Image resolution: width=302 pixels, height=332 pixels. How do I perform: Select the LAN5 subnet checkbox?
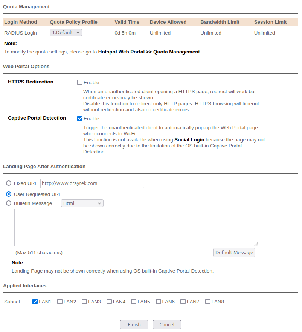coord(134,302)
